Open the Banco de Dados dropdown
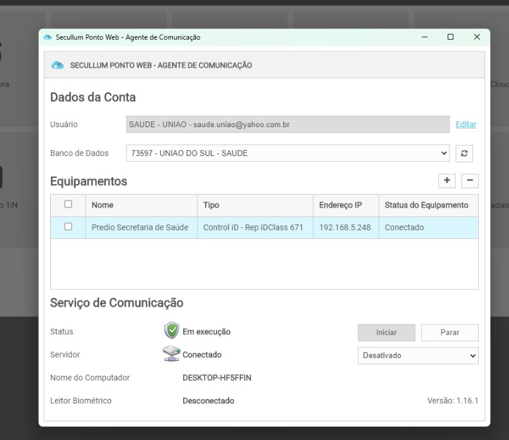The height and width of the screenshot is (440, 509). coord(288,154)
